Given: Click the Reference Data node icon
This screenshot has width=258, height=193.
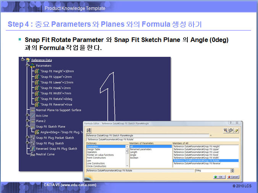Looking at the screenshot, I should (27, 60).
